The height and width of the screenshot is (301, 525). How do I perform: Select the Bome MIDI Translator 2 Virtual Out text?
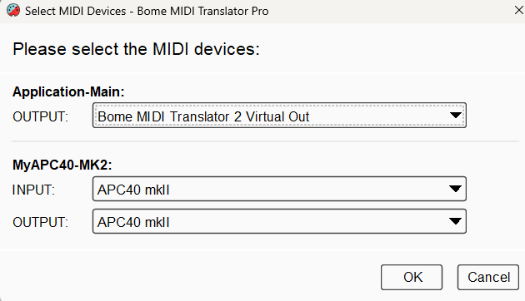[x=203, y=116]
